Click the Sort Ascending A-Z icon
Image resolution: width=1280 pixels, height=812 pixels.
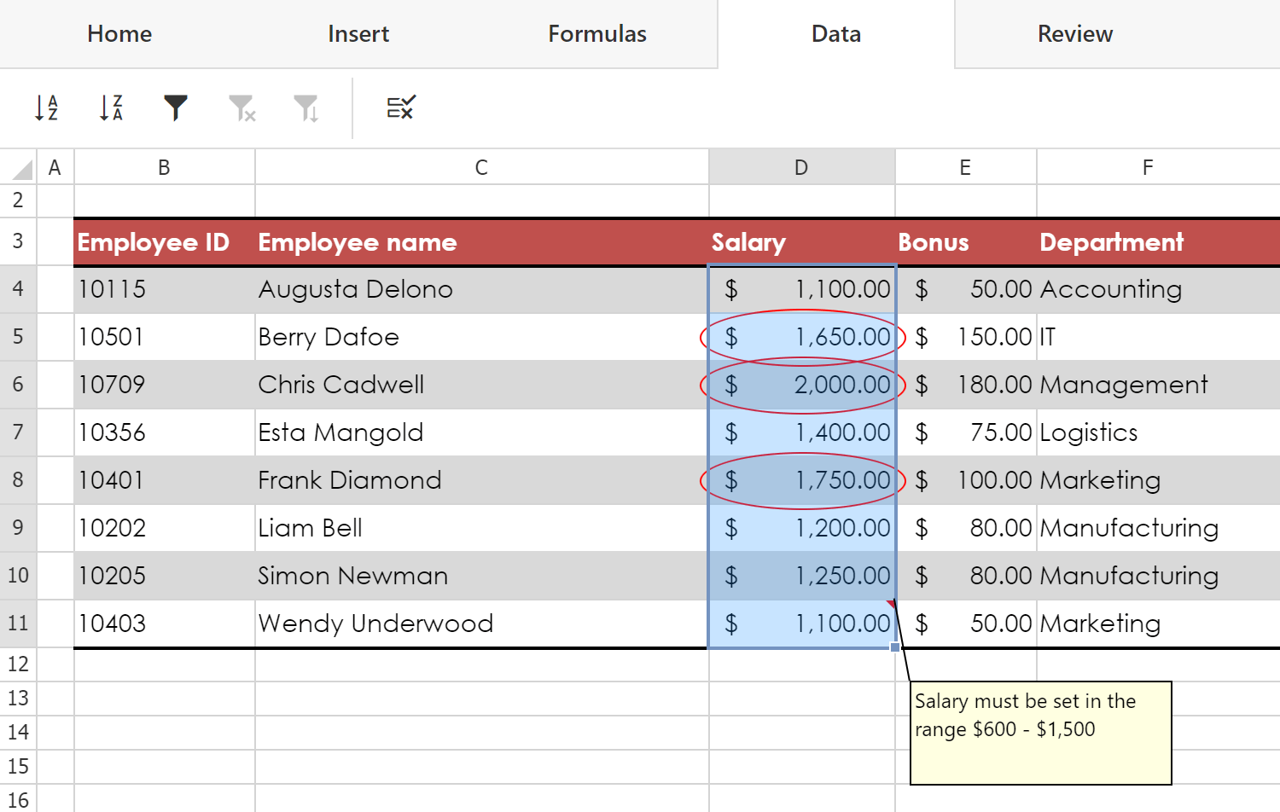coord(46,107)
